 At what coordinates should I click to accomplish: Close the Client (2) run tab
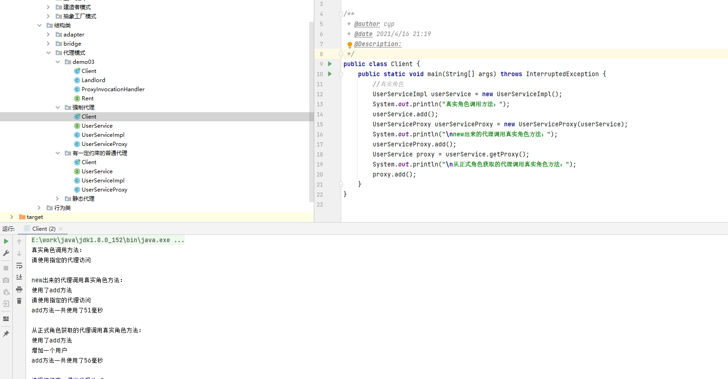(x=61, y=229)
